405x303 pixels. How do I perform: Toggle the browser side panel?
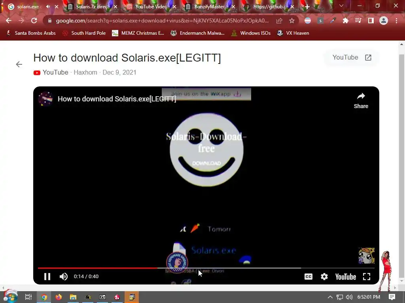pyautogui.click(x=371, y=21)
